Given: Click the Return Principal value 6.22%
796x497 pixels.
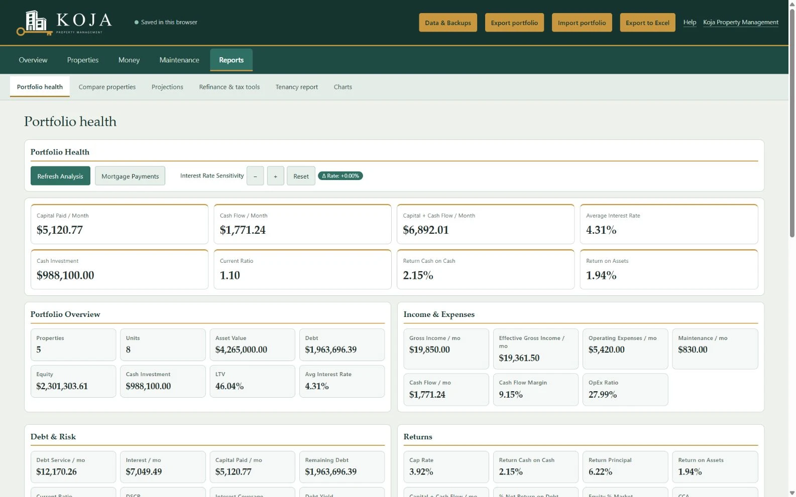Looking at the screenshot, I should click(x=601, y=472).
